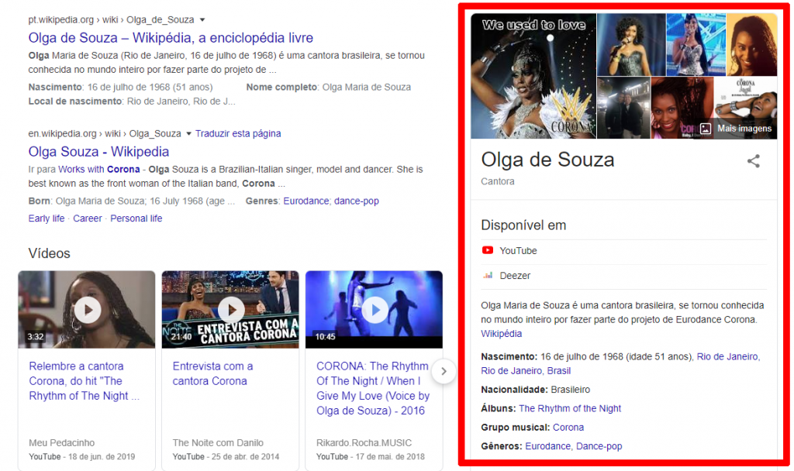Click the Olga de Souza panel heading
This screenshot has width=794, height=471.
tap(547, 160)
